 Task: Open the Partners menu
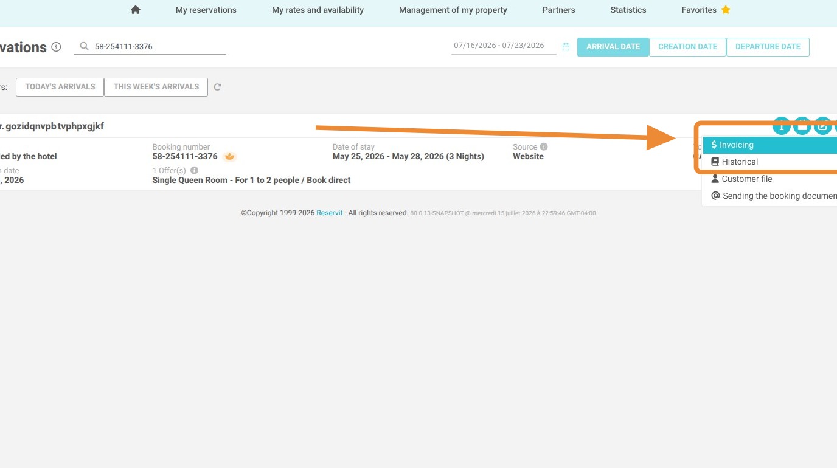[x=559, y=10]
